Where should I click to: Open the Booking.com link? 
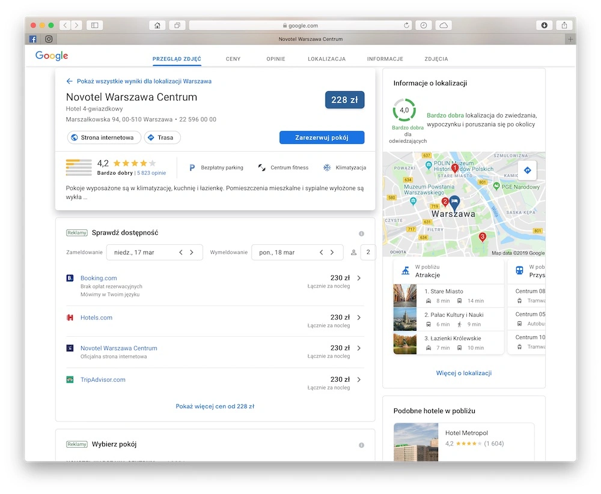point(99,278)
